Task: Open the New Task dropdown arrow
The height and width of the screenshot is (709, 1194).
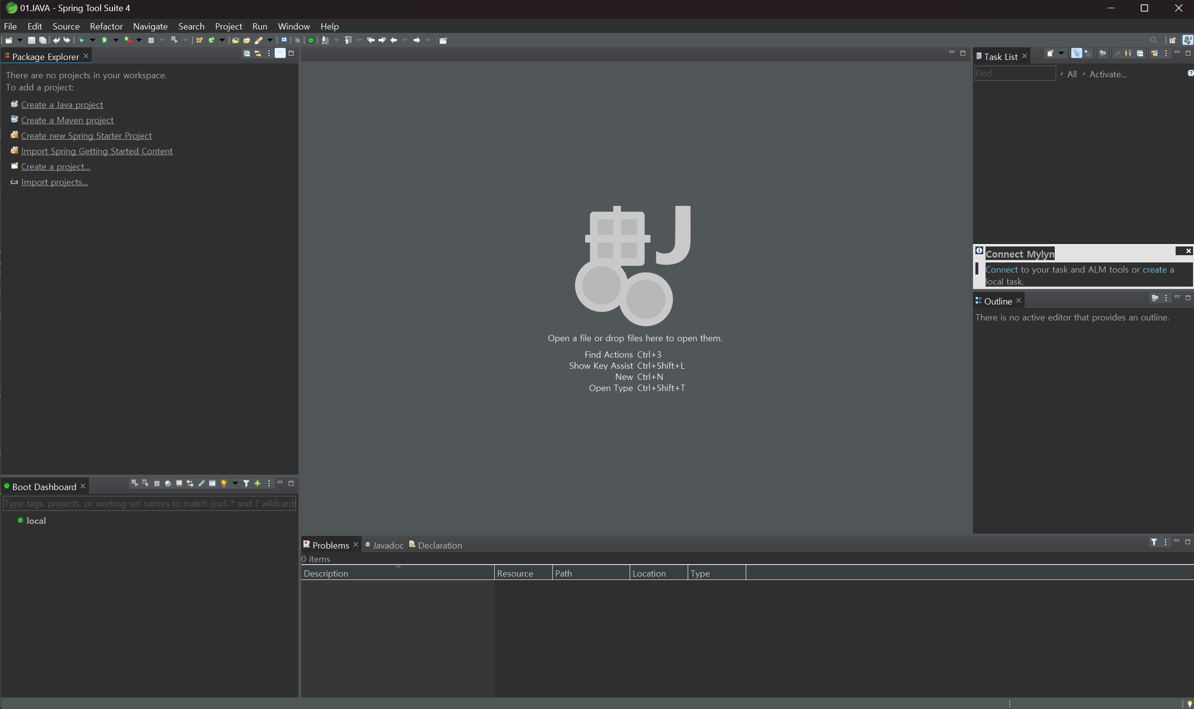Action: (1061, 54)
